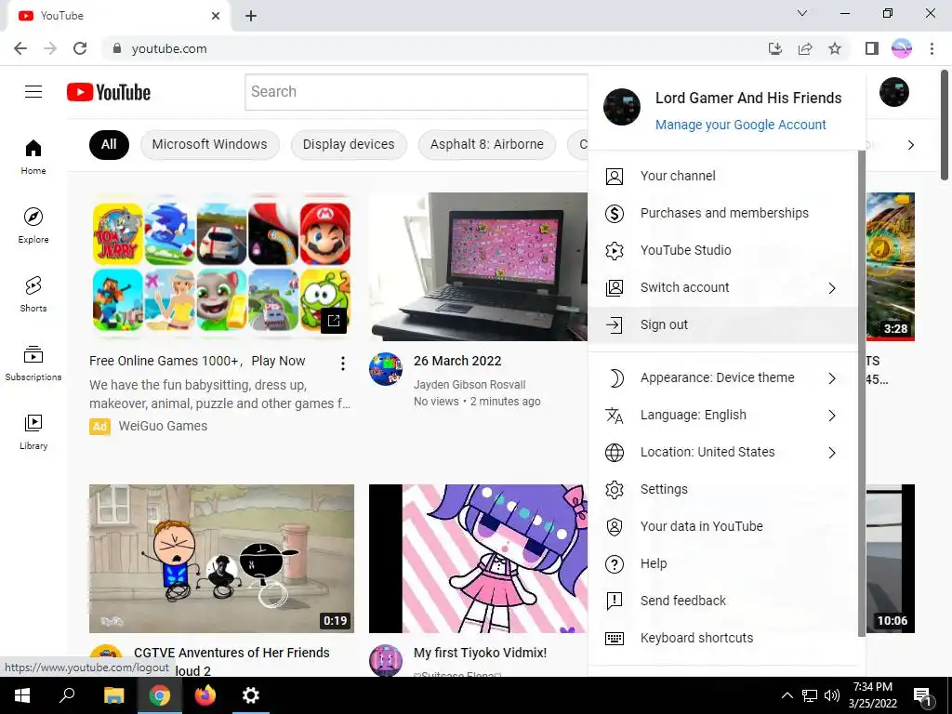Expand Appearance: Device theme submenu
The height and width of the screenshot is (714, 952).
(721, 377)
